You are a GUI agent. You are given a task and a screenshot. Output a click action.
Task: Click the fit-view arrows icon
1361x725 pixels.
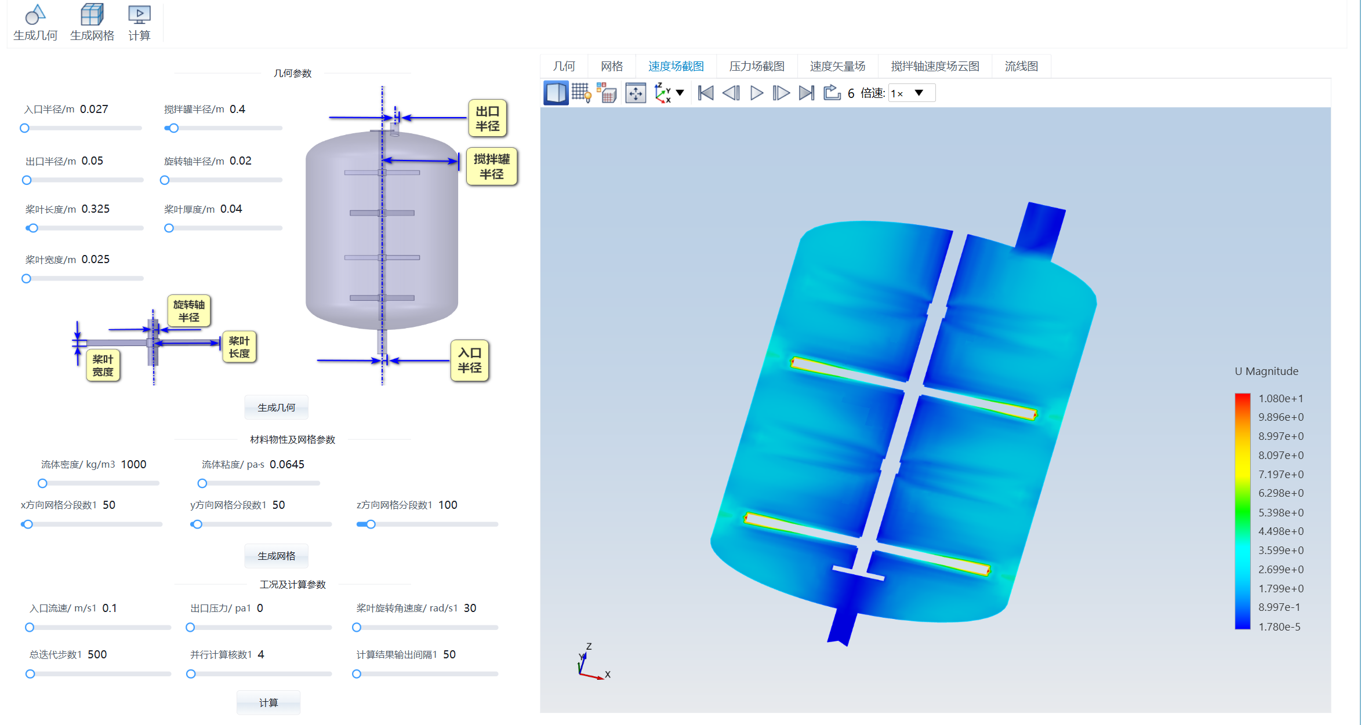click(x=636, y=93)
